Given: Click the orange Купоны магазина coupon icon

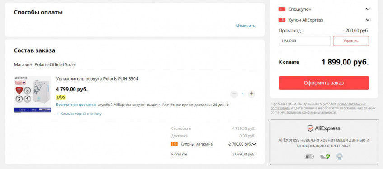Looking at the screenshot, I should click(174, 144).
